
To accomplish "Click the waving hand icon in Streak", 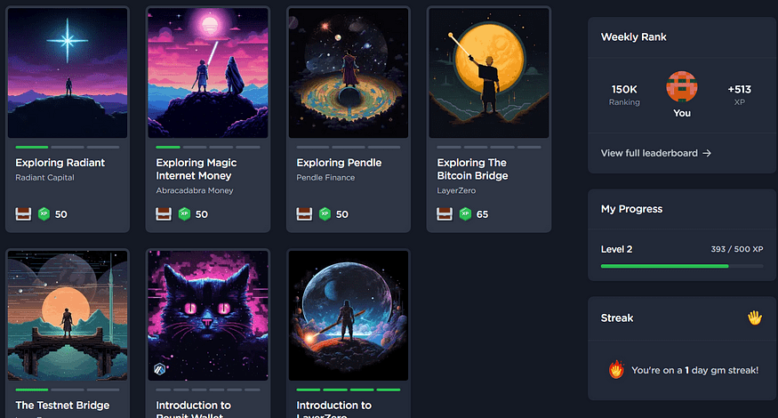I will pos(755,318).
